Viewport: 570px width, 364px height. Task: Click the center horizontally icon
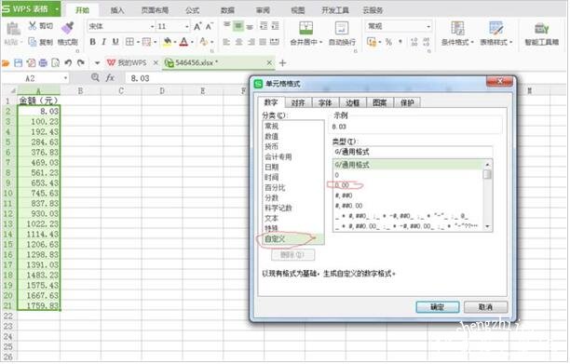pos(238,42)
